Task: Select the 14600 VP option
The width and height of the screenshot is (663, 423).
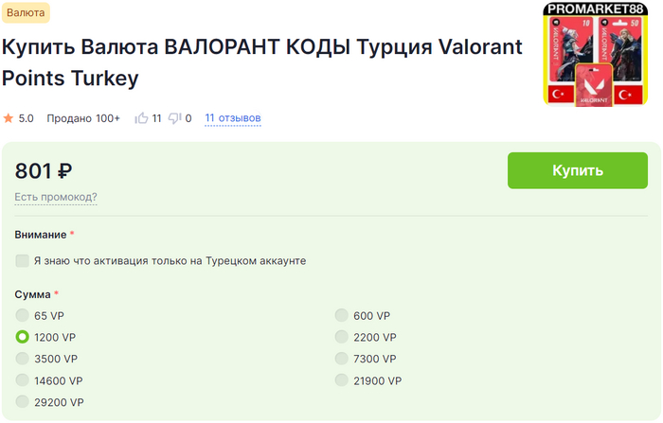Action: (x=23, y=380)
